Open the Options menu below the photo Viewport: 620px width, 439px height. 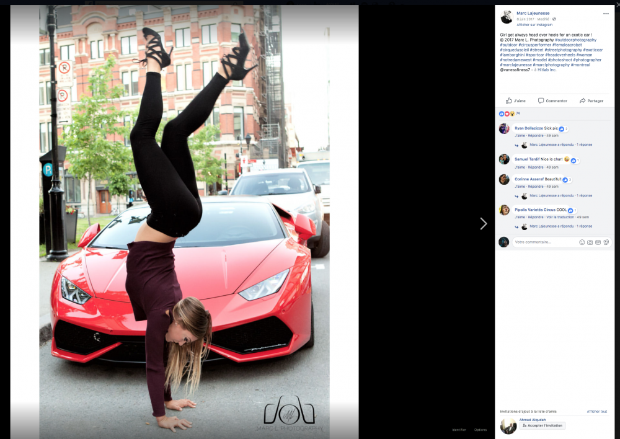480,429
